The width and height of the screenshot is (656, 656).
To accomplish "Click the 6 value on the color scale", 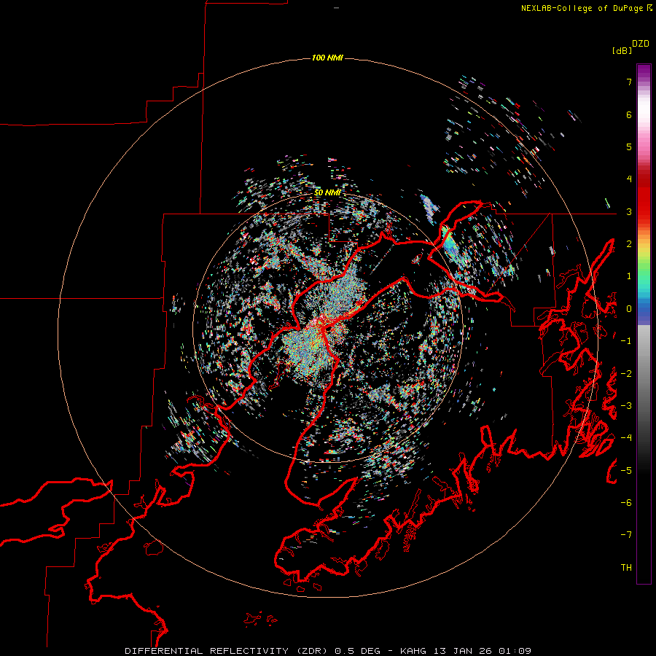I will 629,114.
